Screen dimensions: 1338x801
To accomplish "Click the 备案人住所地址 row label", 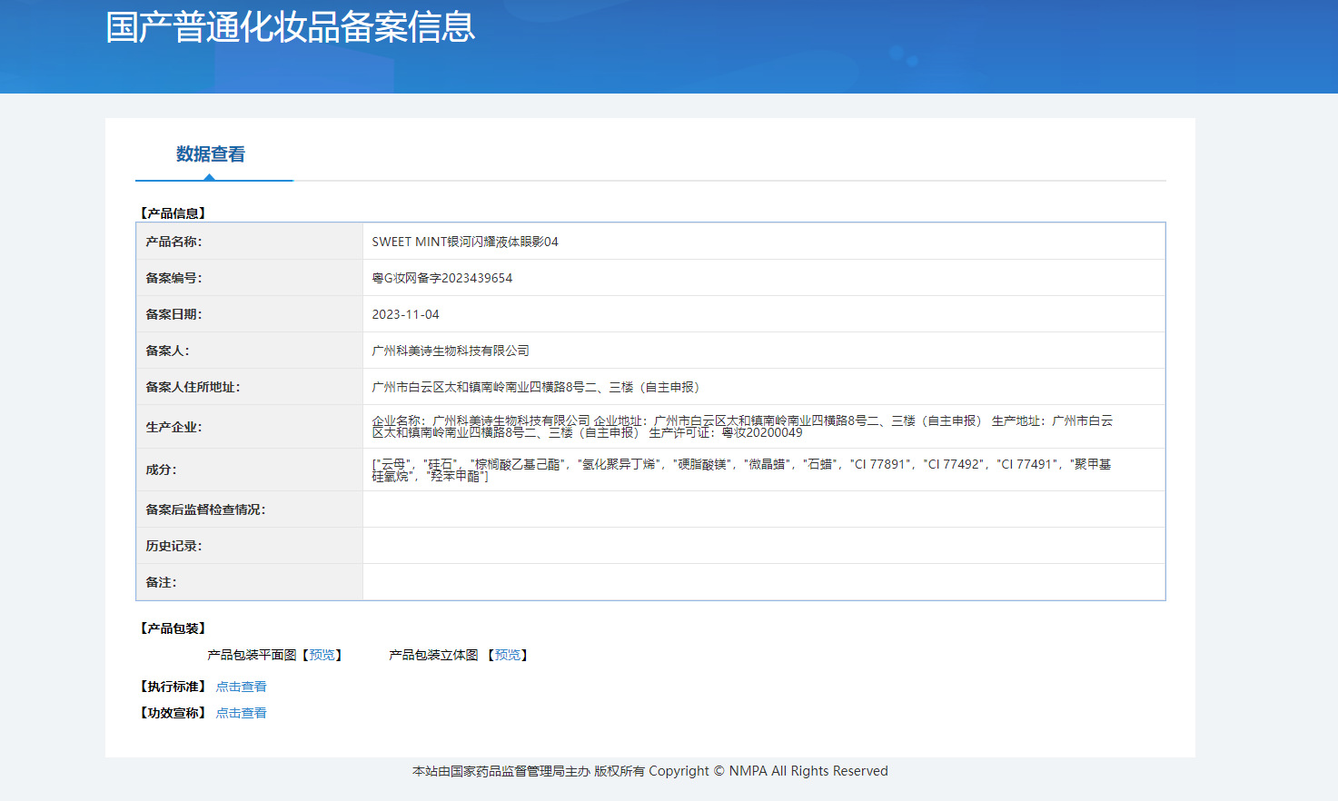I will (x=193, y=387).
